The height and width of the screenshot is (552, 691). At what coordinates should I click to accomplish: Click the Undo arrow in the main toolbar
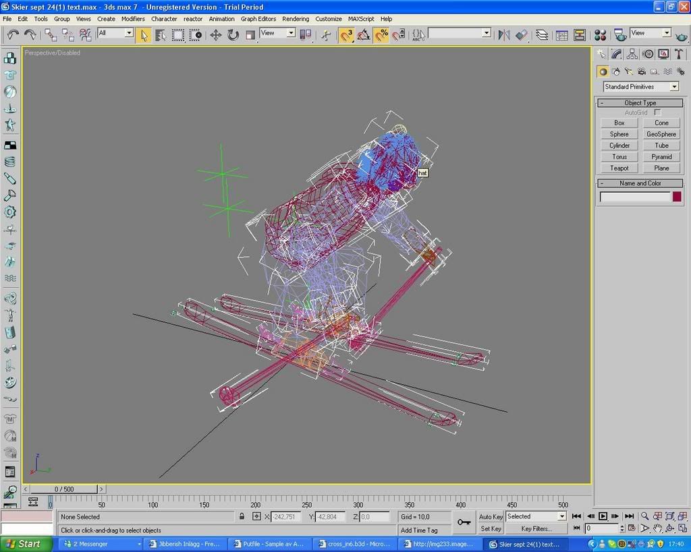pyautogui.click(x=13, y=34)
